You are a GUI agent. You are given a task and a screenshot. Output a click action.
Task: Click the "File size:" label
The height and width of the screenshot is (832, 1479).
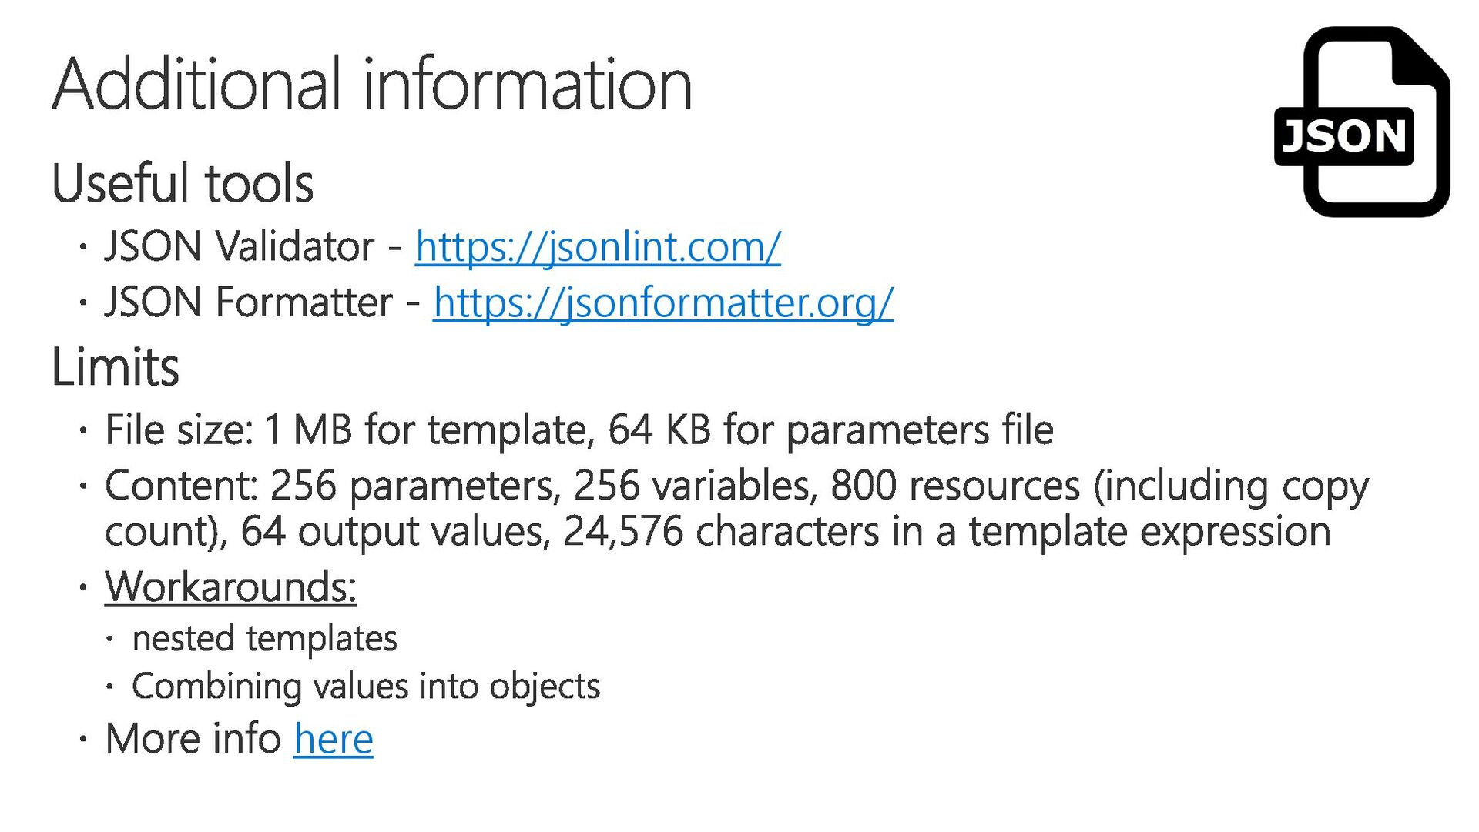tap(179, 429)
